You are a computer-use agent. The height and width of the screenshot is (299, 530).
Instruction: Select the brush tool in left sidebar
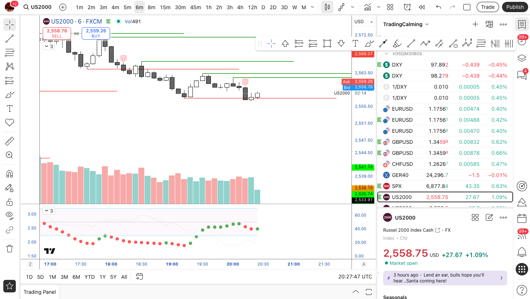[10, 95]
